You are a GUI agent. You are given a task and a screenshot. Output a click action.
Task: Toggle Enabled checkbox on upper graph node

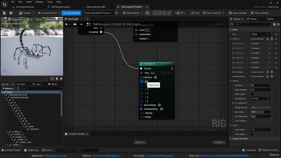click(148, 39)
